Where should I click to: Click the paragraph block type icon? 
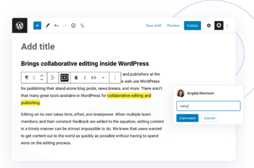tap(27, 77)
